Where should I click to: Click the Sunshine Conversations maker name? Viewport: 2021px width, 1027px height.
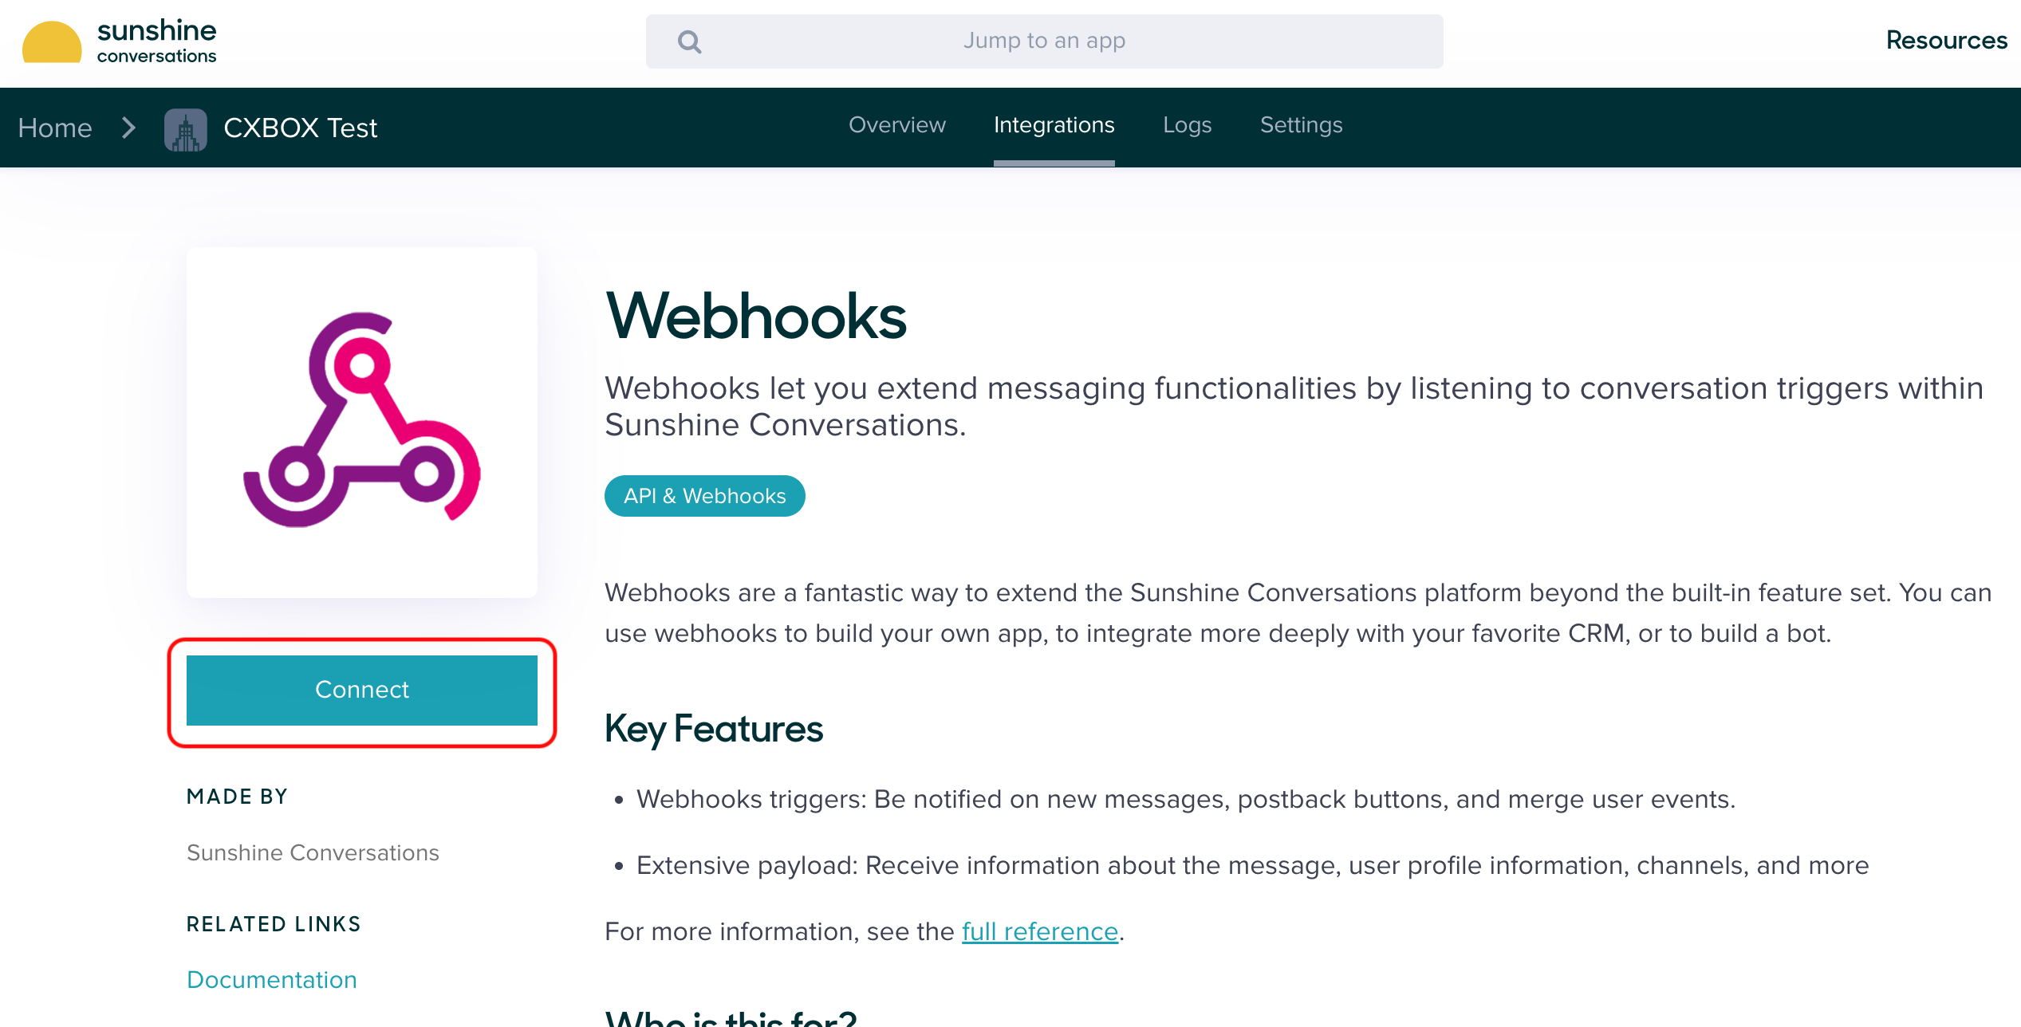point(313,853)
